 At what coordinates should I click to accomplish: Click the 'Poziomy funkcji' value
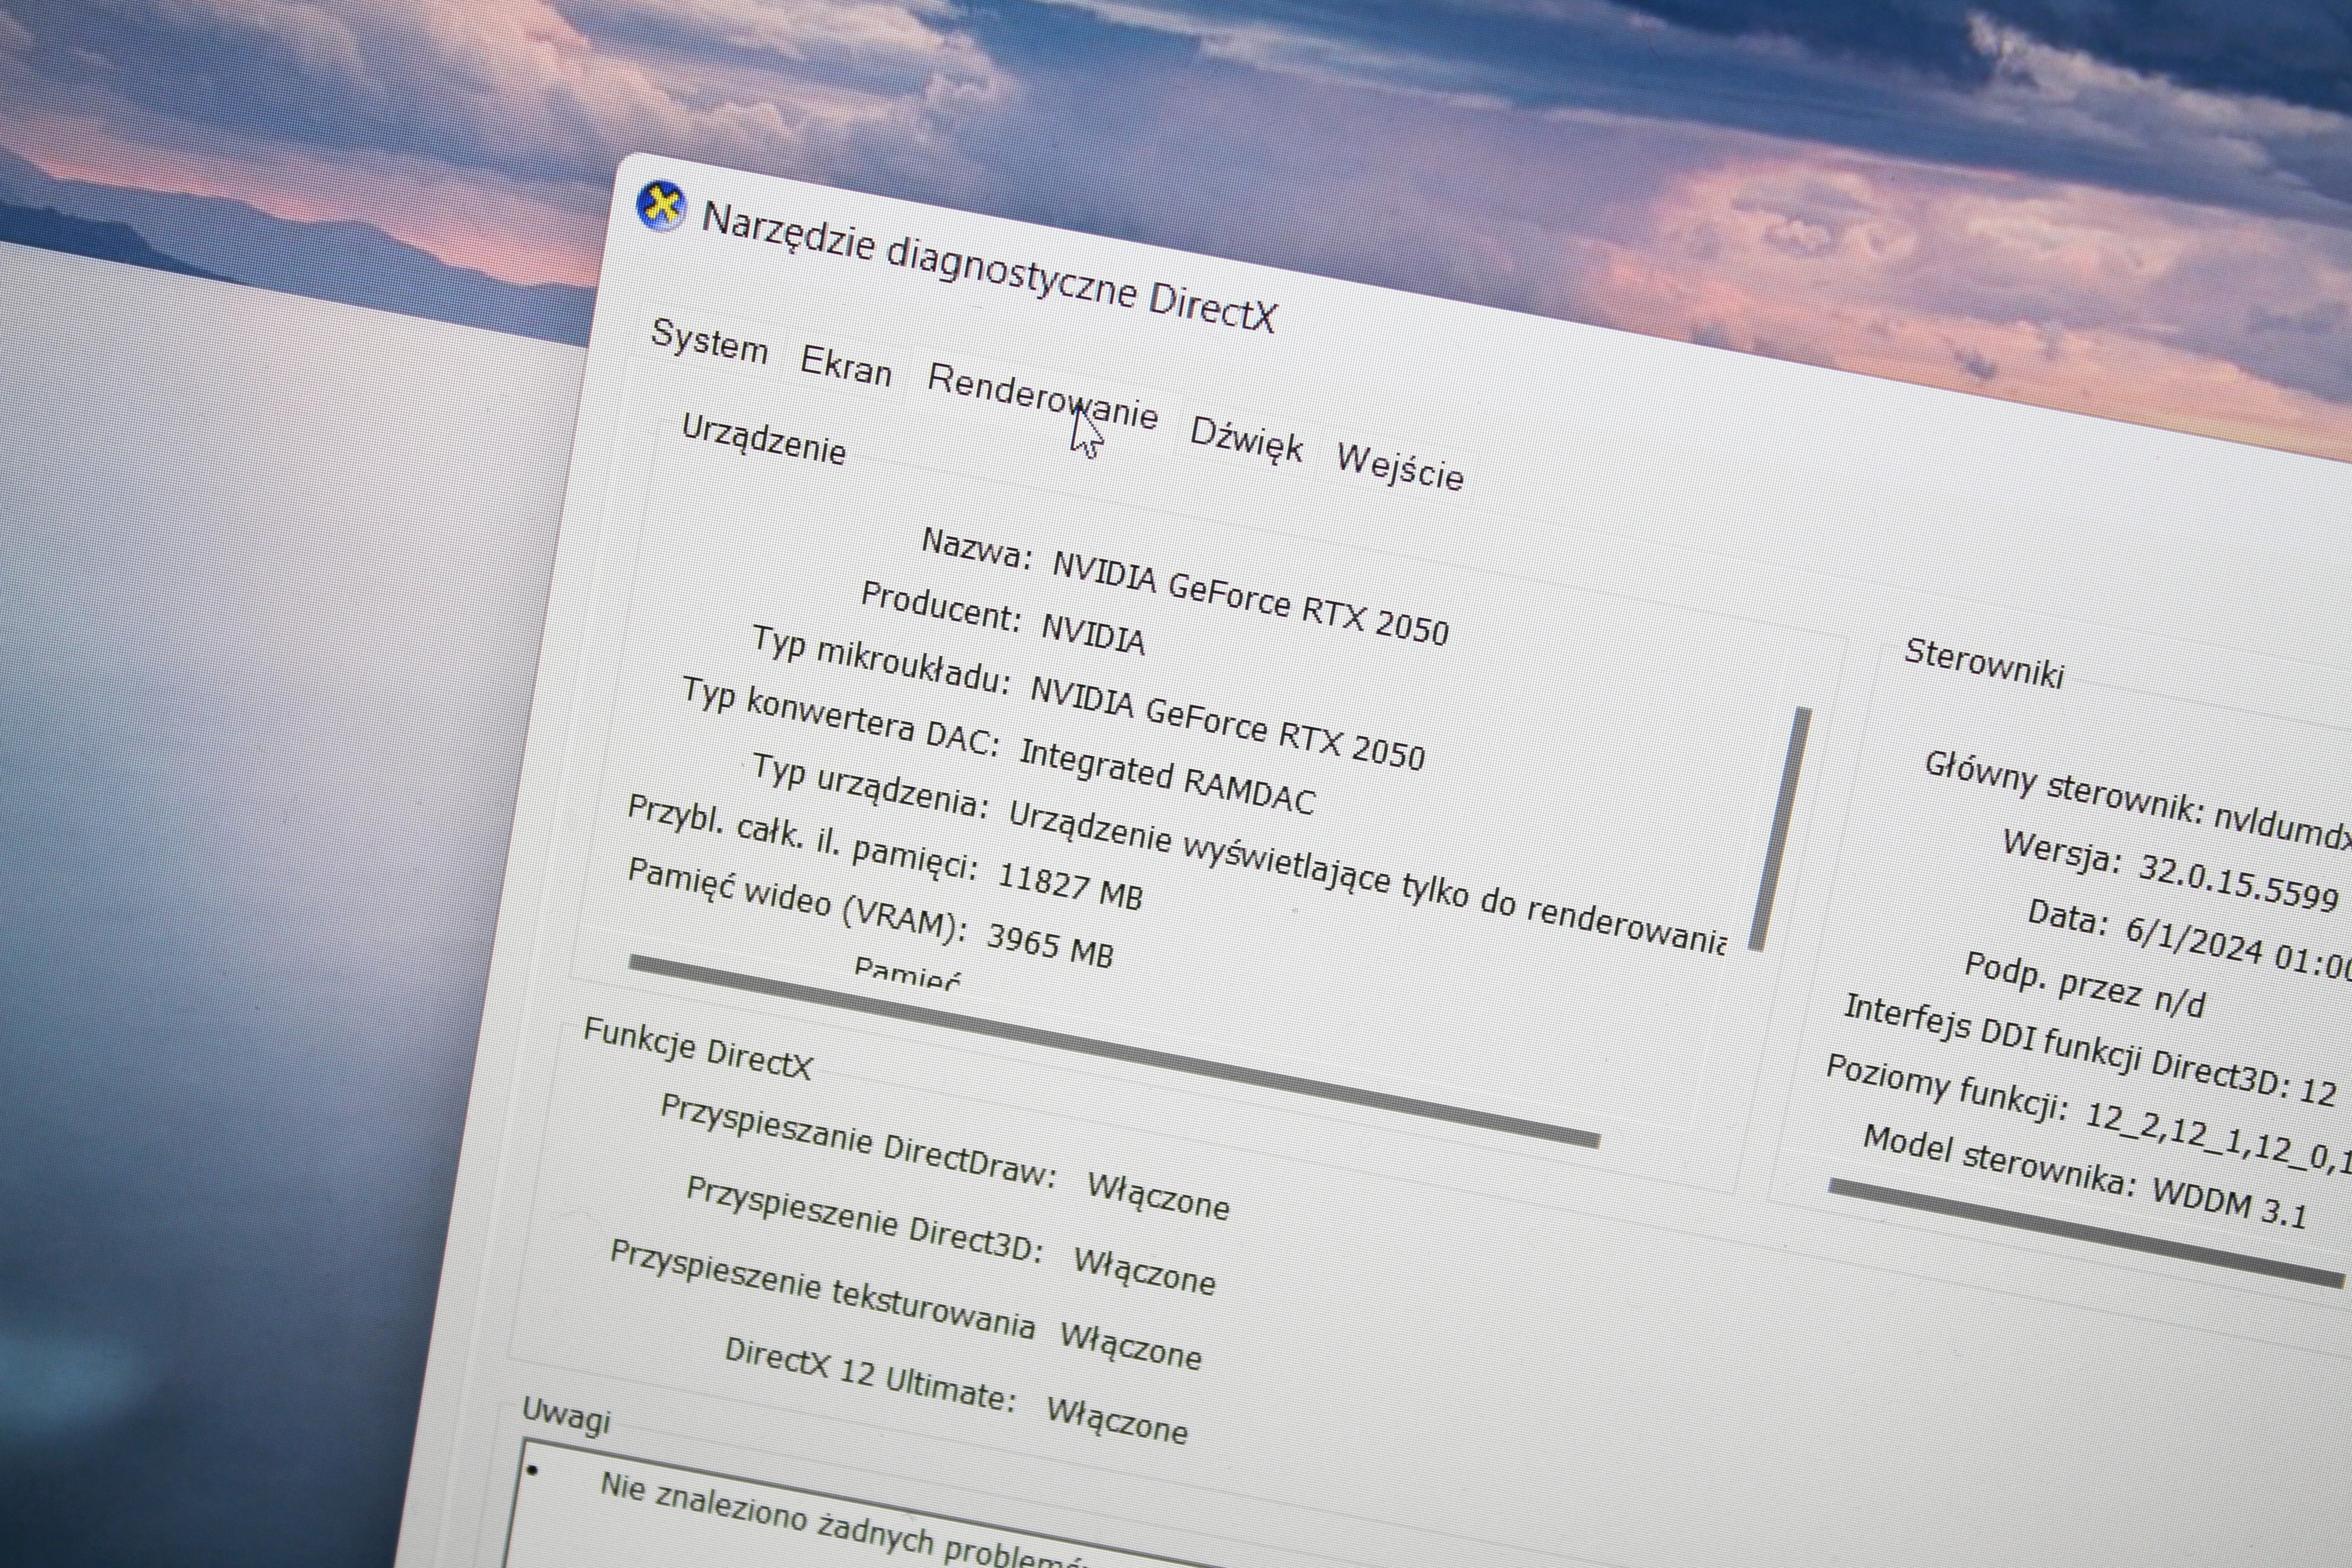pyautogui.click(x=2218, y=1138)
